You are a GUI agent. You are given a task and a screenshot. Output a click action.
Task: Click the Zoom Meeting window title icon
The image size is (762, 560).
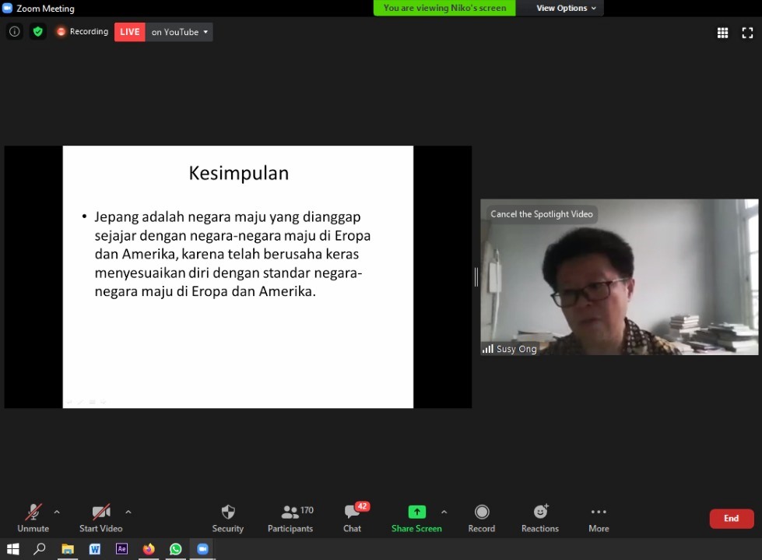7,9
